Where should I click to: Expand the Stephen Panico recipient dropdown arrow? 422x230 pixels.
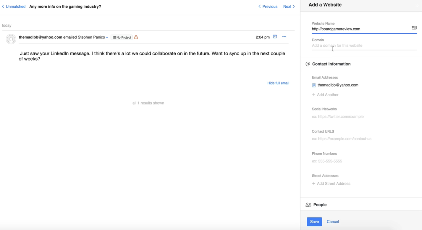[x=107, y=37]
